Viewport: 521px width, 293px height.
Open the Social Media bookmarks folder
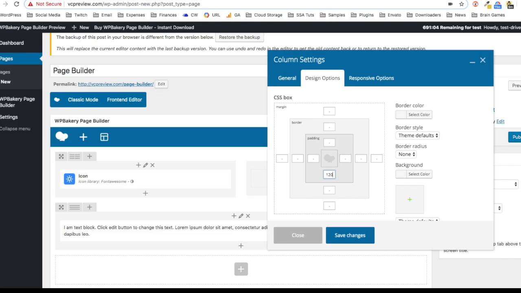point(44,15)
